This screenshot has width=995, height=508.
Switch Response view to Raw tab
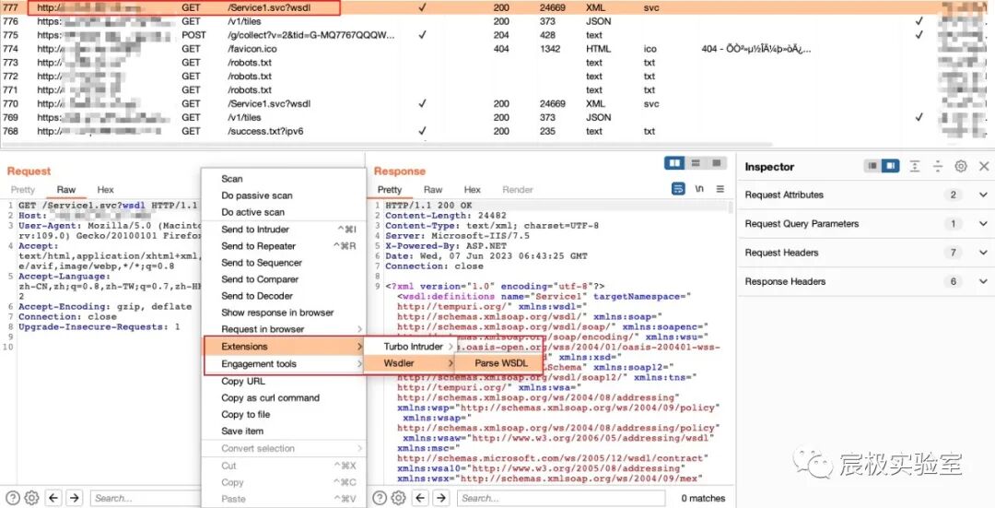[433, 189]
